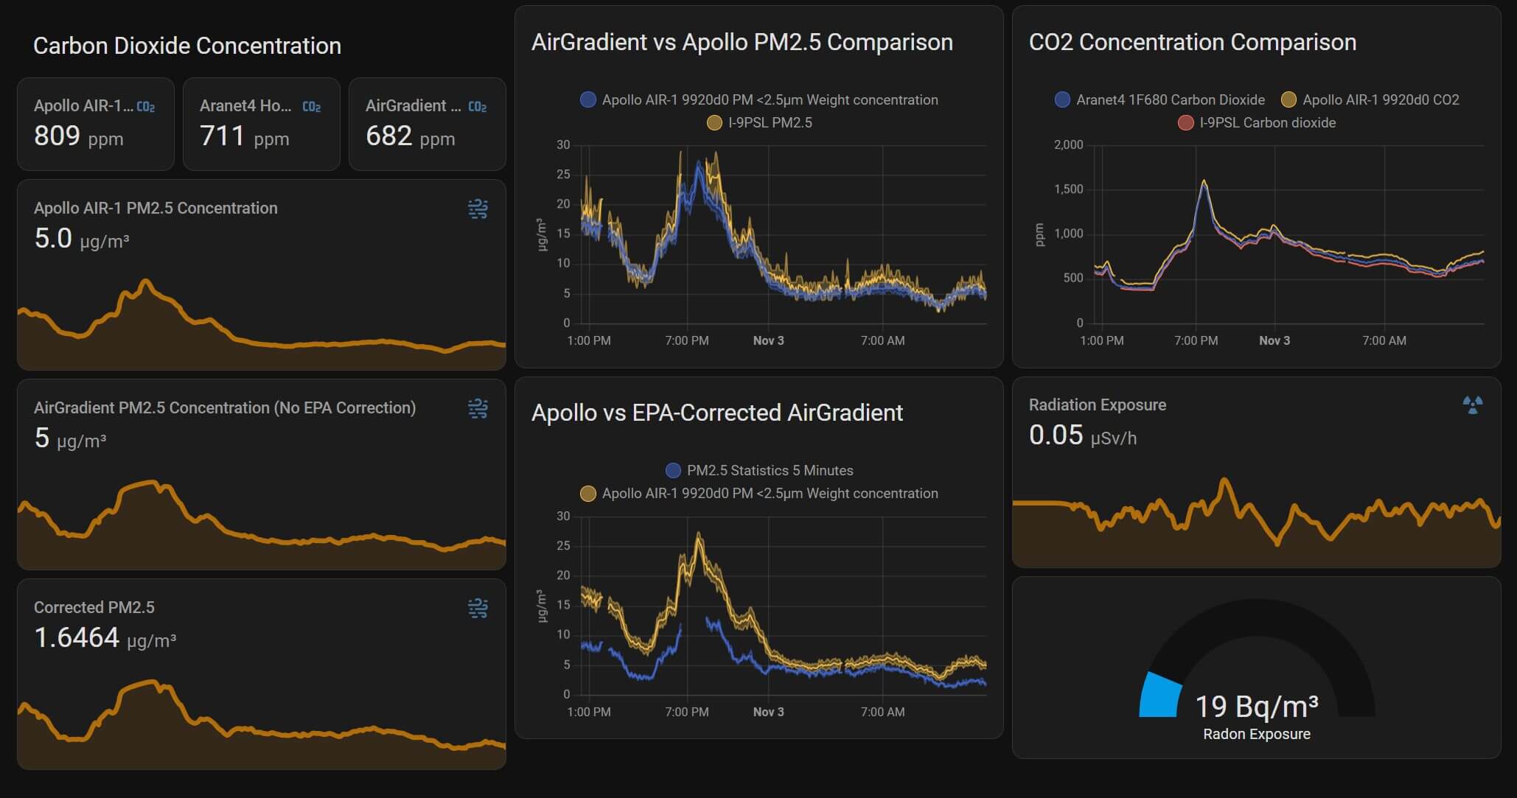Viewport: 1517px width, 798px height.
Task: Toggle the red I-9PSL Carbon dioxide legend swatch
Action: pyautogui.click(x=1185, y=122)
